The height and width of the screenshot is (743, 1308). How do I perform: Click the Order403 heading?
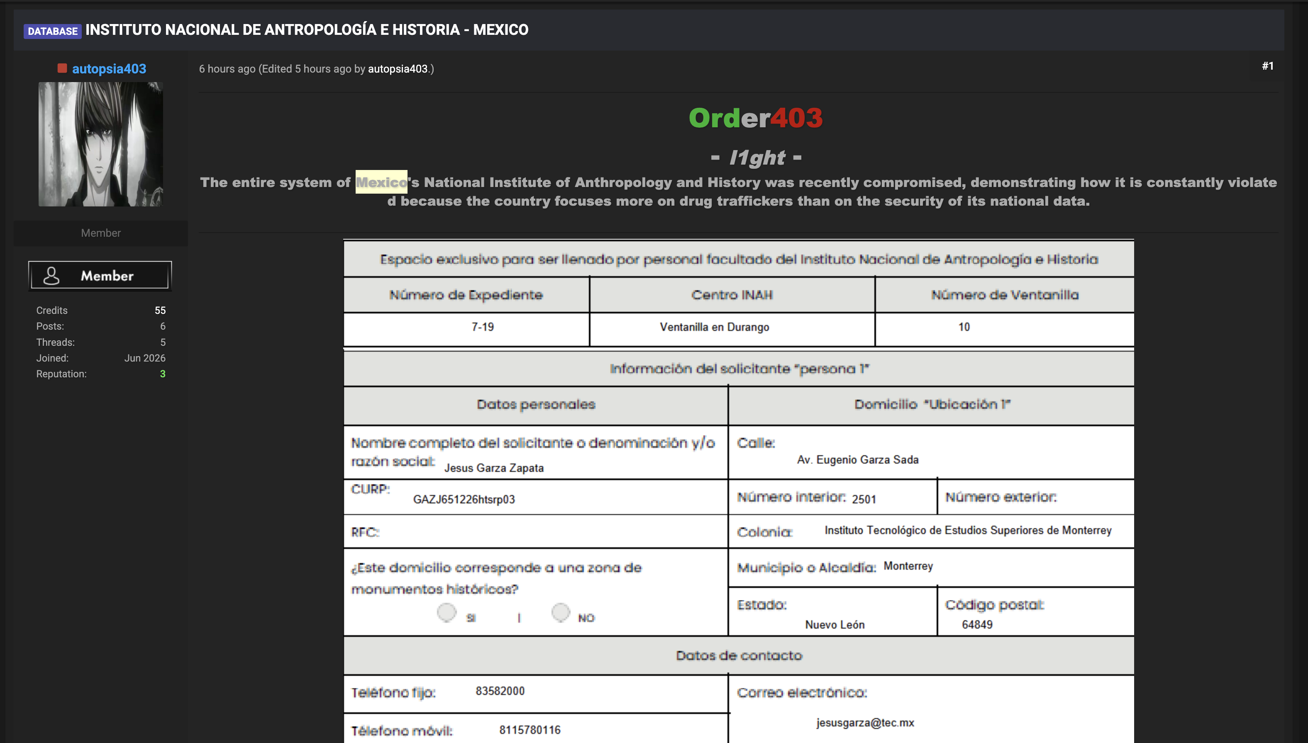[756, 118]
